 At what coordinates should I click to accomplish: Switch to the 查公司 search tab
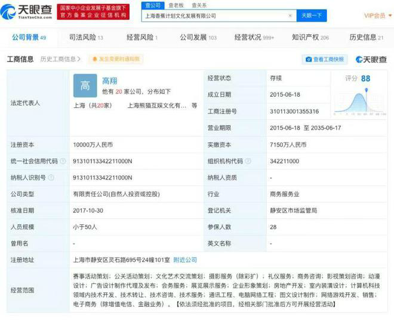[153, 5]
